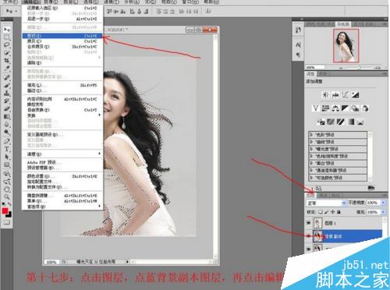Viewport: 390px width, 290px height.
Task: Select the Dodge tool
Action: point(7,133)
